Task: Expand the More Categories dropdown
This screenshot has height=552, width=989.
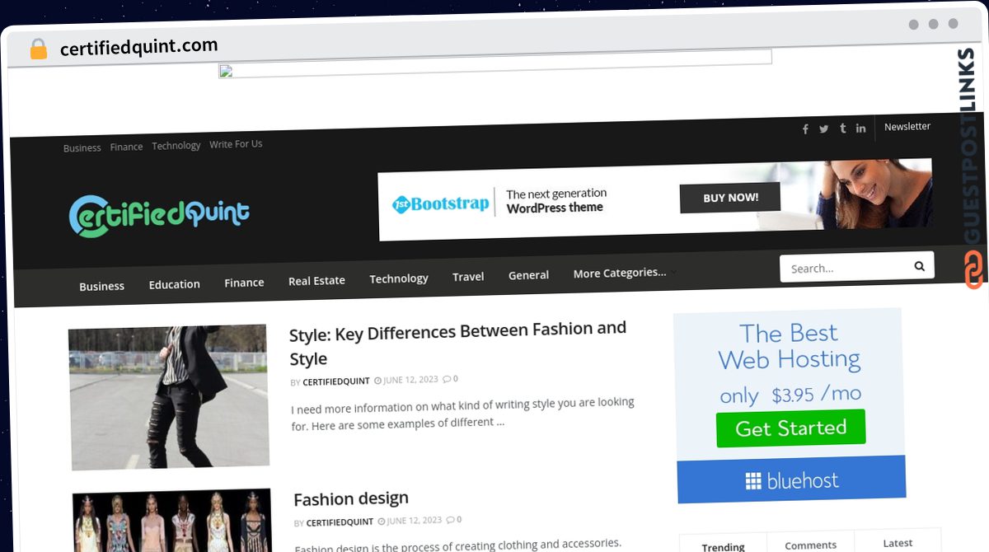Action: (x=625, y=273)
